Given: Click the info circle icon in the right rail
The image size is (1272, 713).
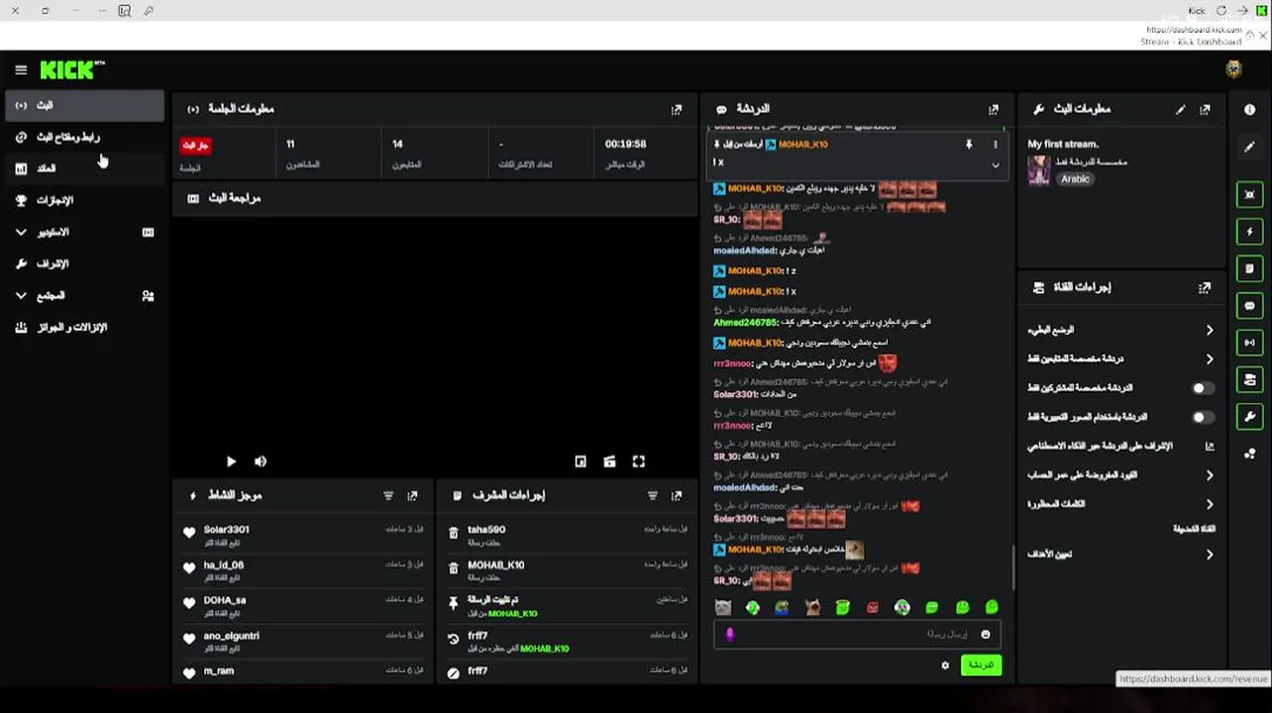Looking at the screenshot, I should pyautogui.click(x=1249, y=110).
